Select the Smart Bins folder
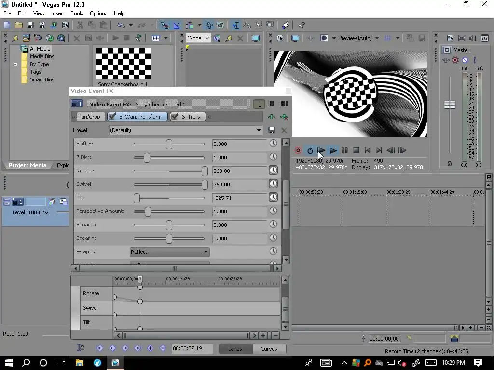Image resolution: width=494 pixels, height=370 pixels. click(x=42, y=79)
